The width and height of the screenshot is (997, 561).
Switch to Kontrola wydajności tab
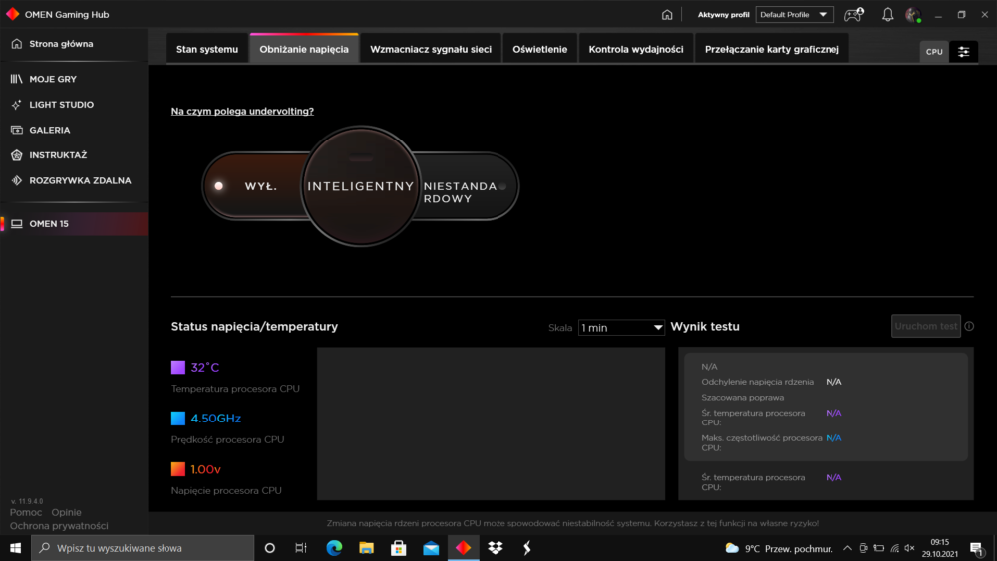pyautogui.click(x=636, y=49)
